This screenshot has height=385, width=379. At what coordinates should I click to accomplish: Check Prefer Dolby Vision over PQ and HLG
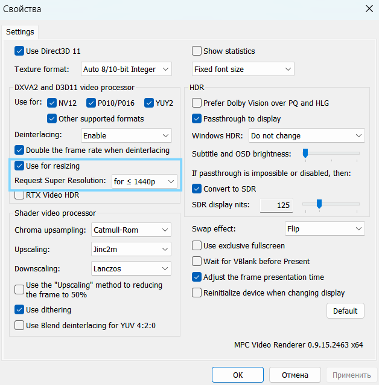[x=197, y=103]
